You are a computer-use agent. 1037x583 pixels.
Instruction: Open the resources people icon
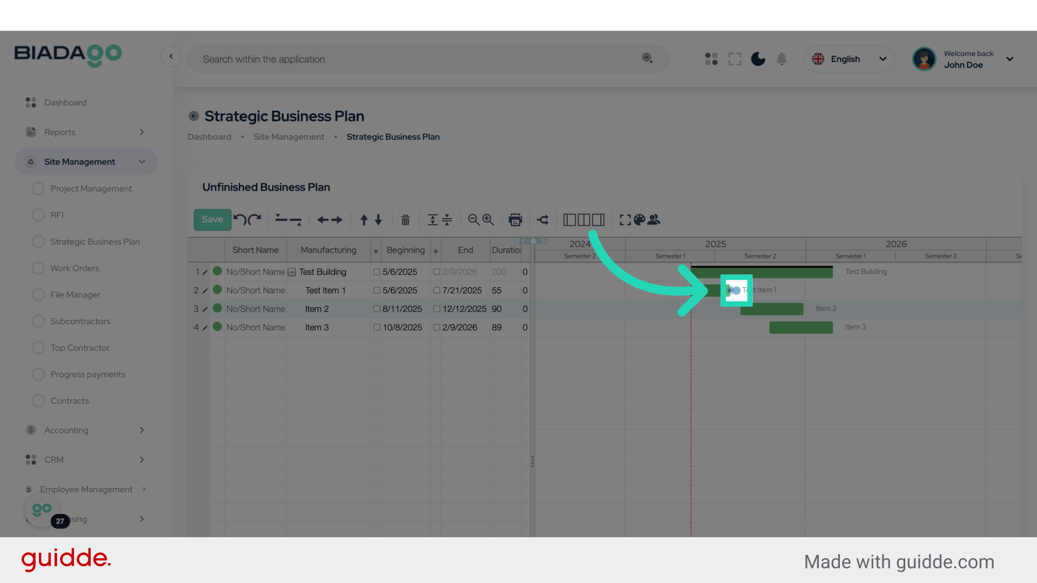[x=654, y=220]
